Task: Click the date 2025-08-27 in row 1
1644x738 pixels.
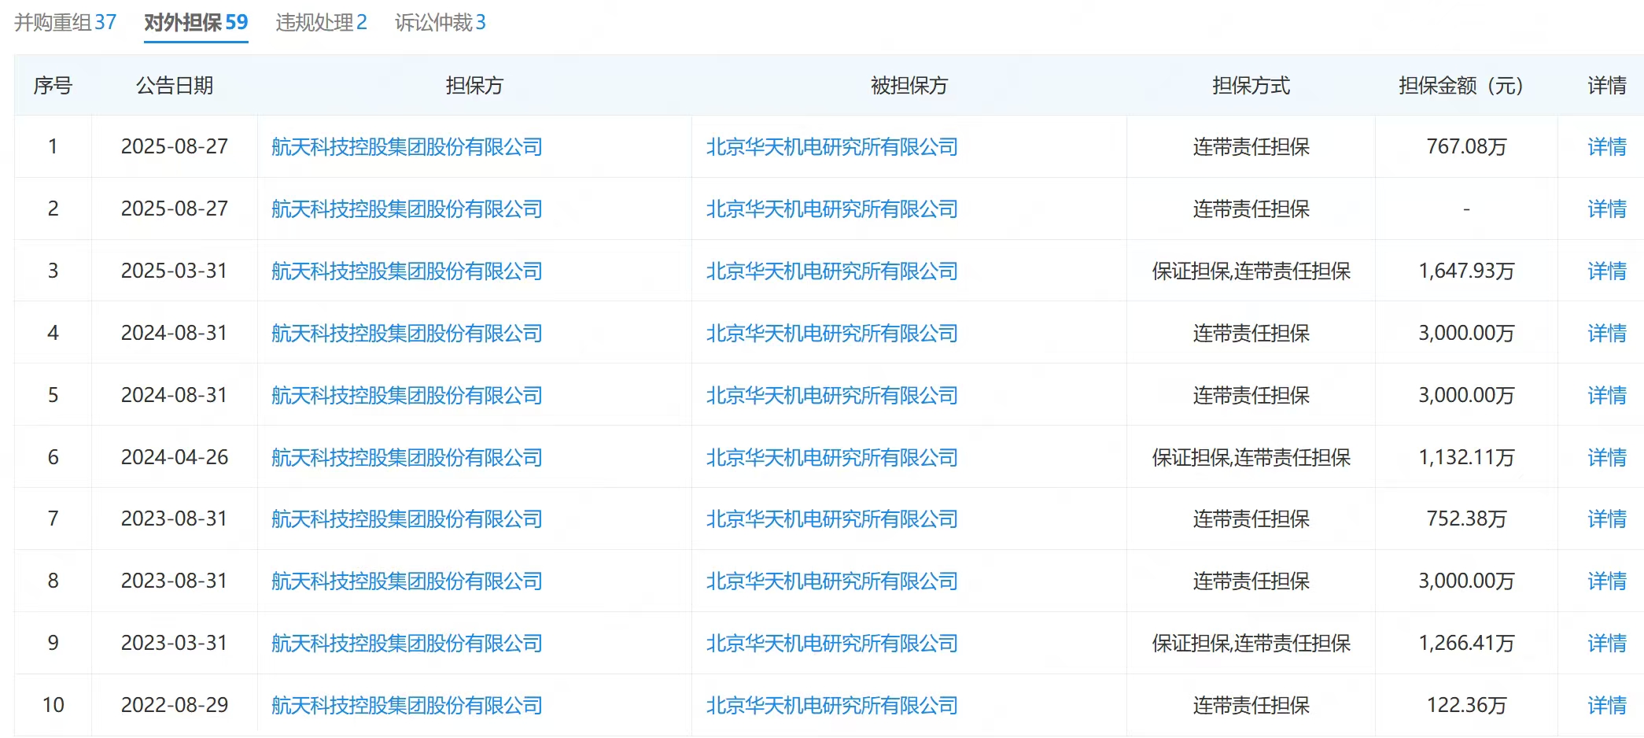Action: pos(175,147)
